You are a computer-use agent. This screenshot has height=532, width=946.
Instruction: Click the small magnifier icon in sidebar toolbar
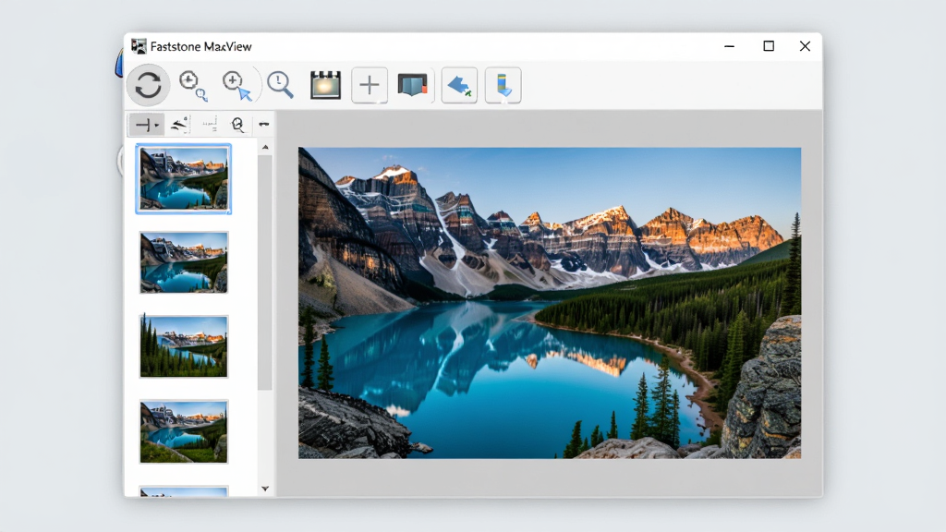[x=237, y=125]
